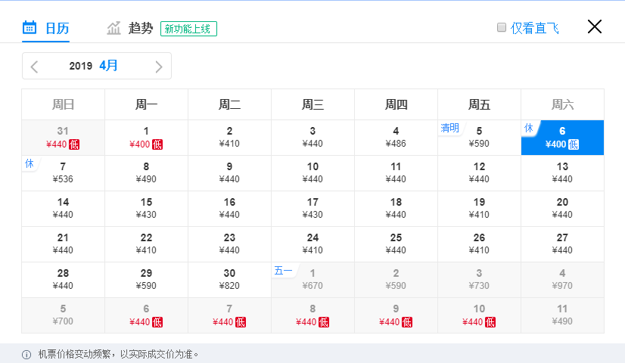Click the 新功能上线 green badge
This screenshot has height=363, width=625.
coord(188,29)
